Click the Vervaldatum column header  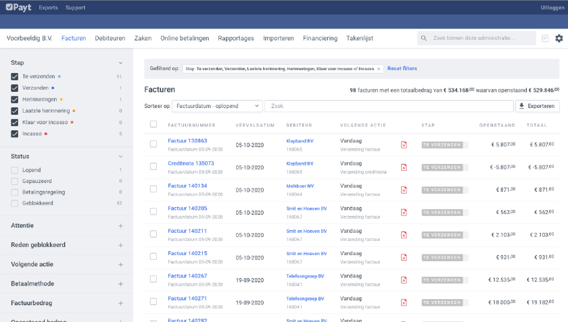(x=255, y=125)
